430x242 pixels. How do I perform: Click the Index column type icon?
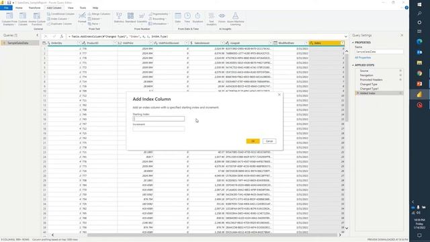pos(311,43)
